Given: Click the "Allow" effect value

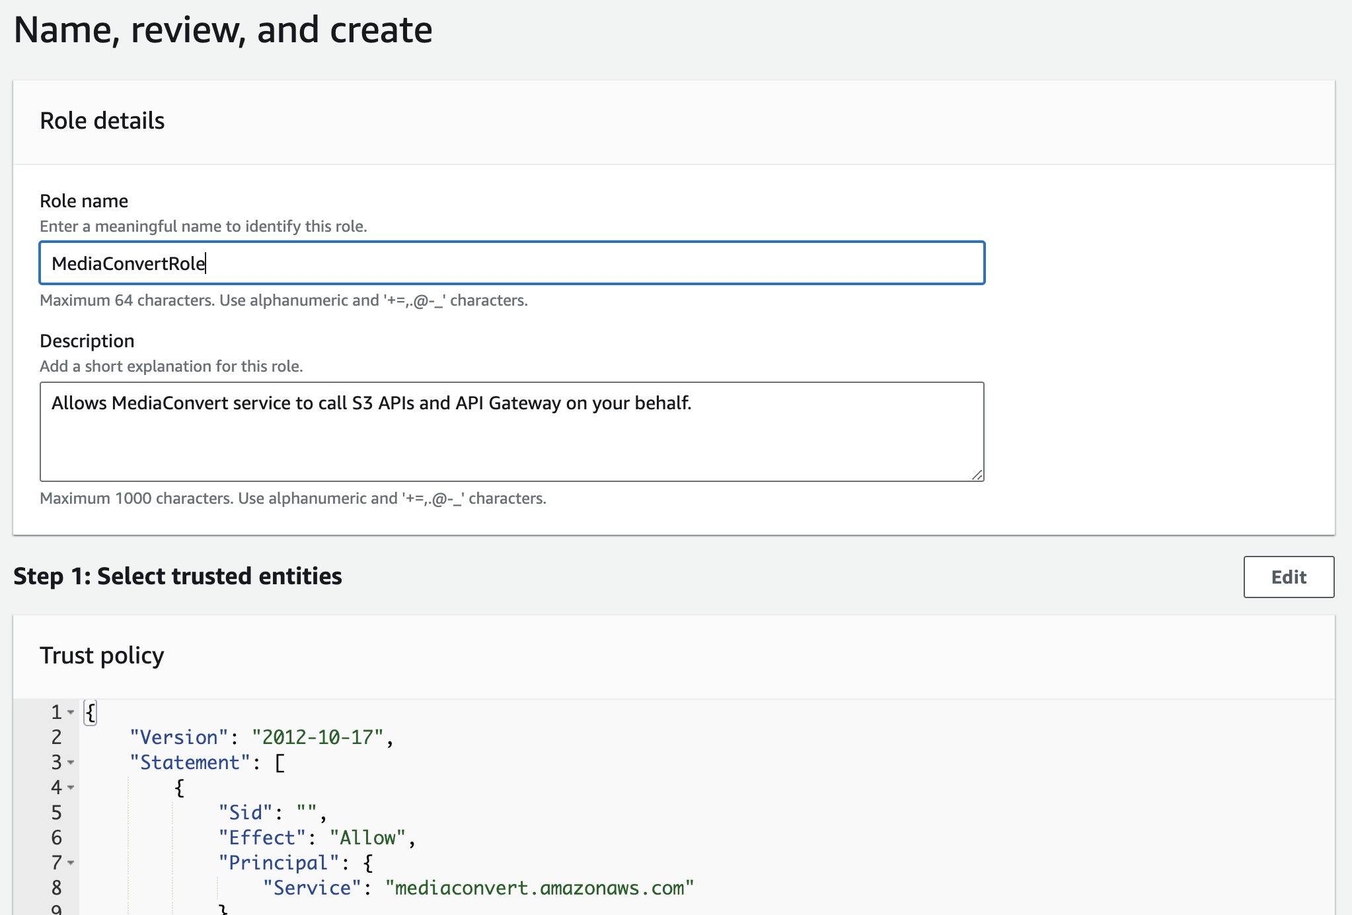Looking at the screenshot, I should click(x=367, y=838).
